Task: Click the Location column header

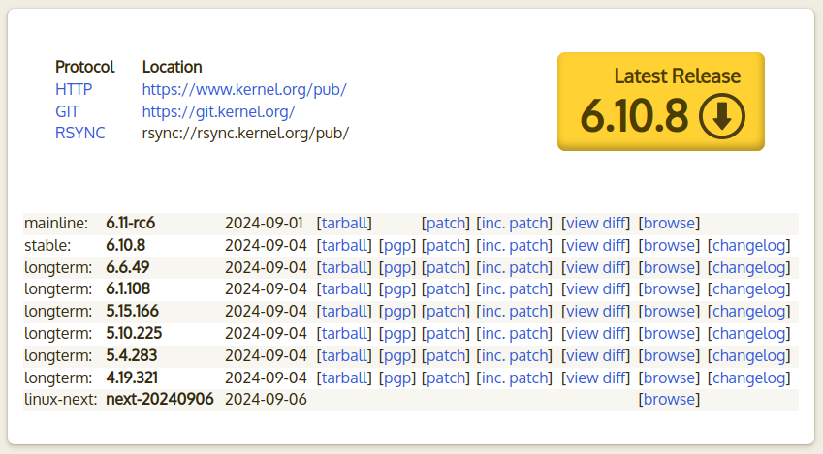Action: [x=173, y=67]
